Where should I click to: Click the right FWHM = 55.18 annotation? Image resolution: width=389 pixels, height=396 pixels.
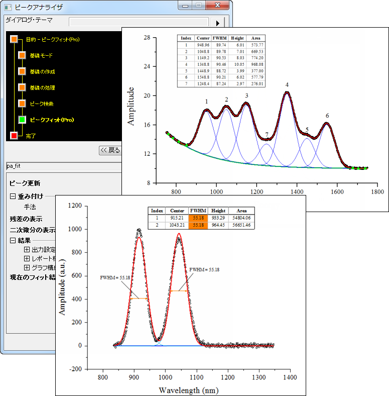coord(204,270)
